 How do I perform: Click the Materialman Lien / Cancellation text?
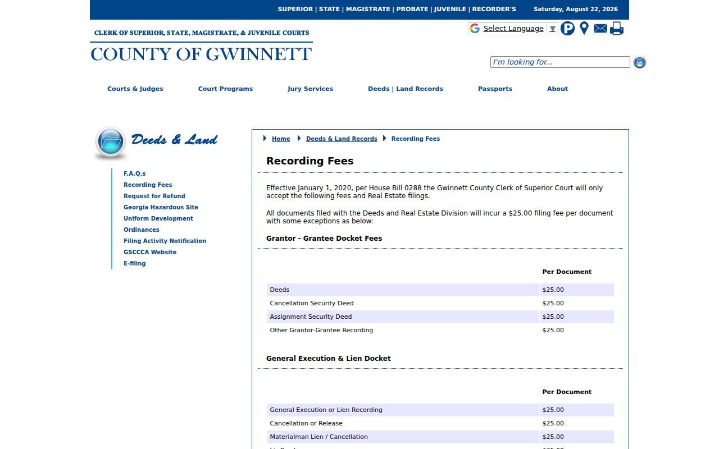coord(318,437)
